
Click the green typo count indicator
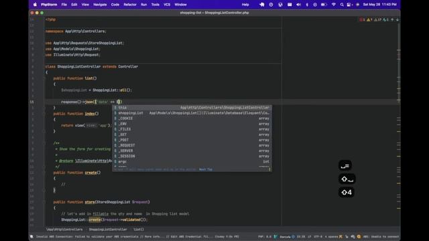385,19
